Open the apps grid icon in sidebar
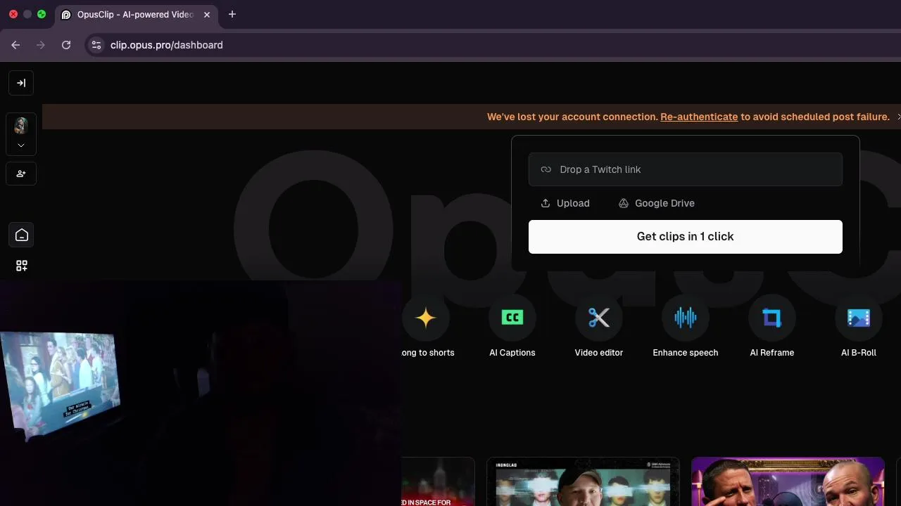The image size is (901, 506). click(x=22, y=266)
